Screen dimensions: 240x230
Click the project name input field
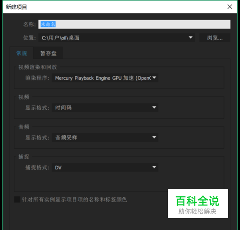(134, 25)
